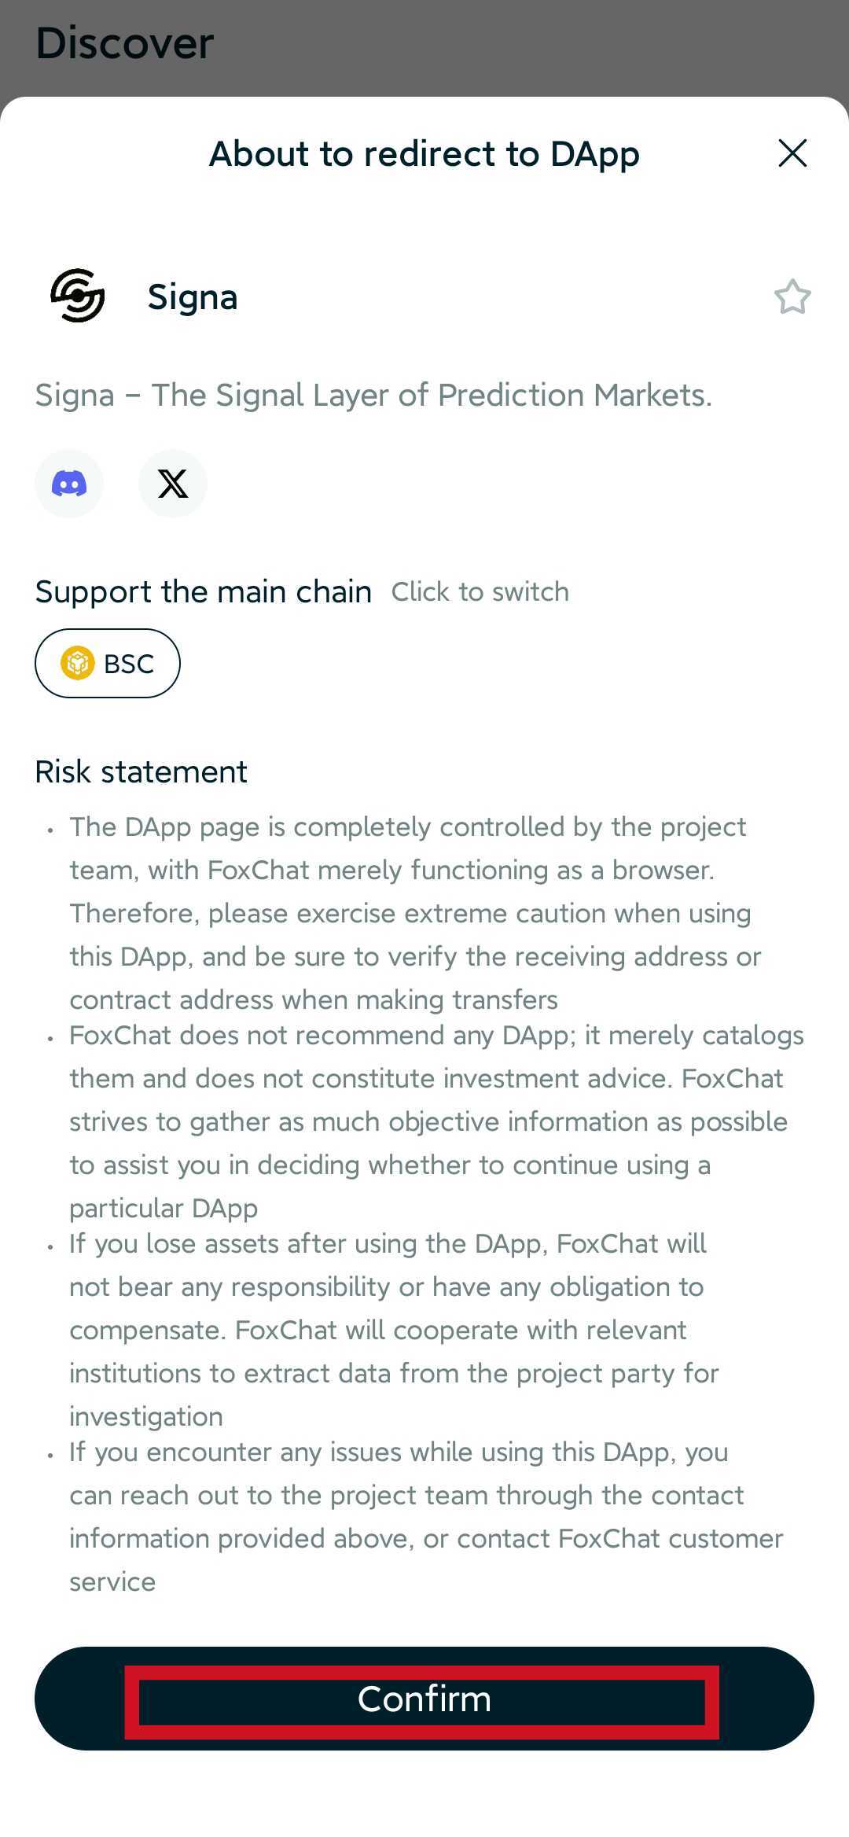Tap the BNB coin icon in the BSC chip
The image size is (849, 1837).
tap(77, 663)
